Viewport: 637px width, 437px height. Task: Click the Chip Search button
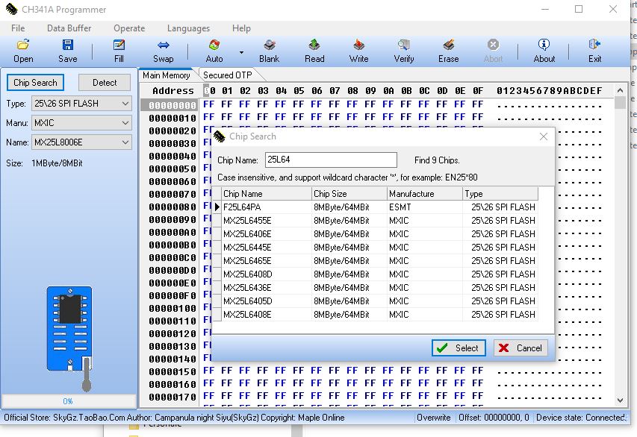pyautogui.click(x=35, y=83)
